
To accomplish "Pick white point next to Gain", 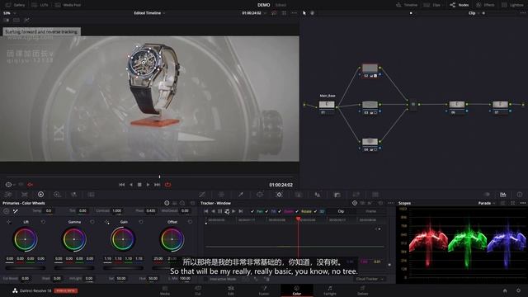I will coord(106,222).
